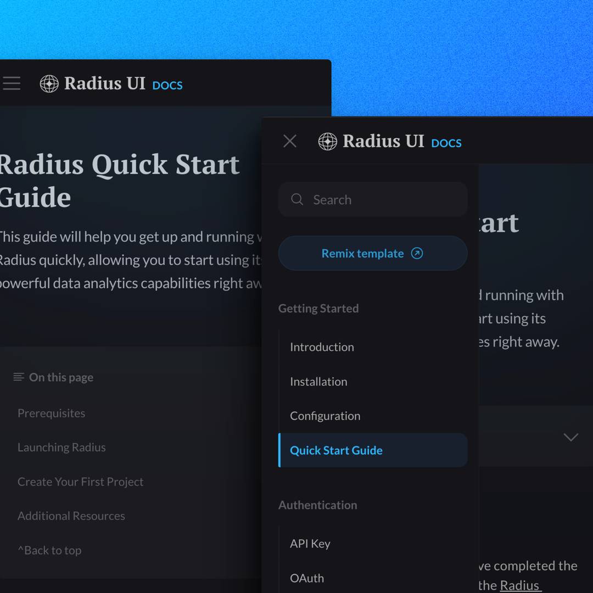Expand the collapsed section with the chevron
This screenshot has height=593, width=593.
(x=571, y=437)
